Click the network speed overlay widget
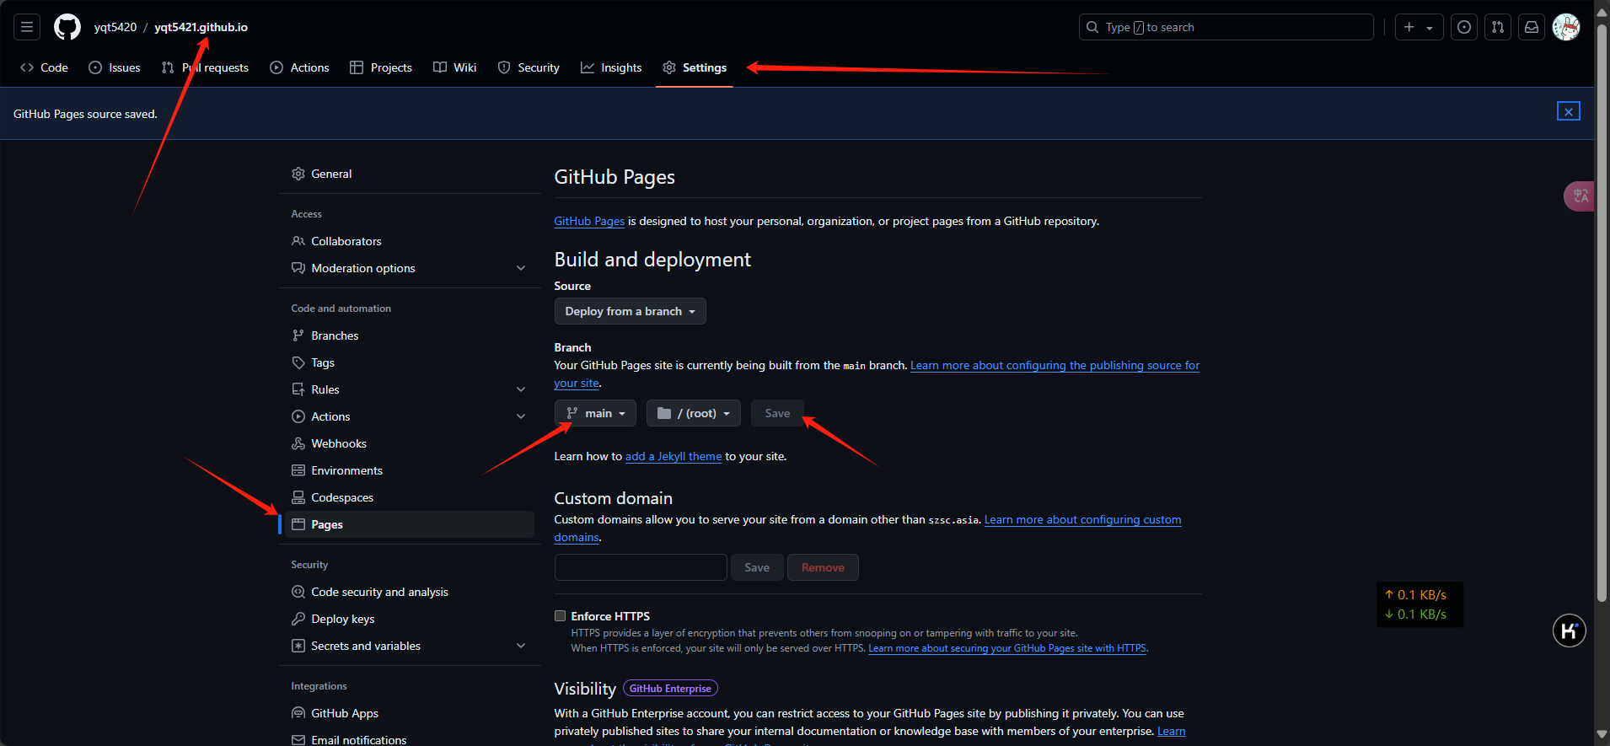The width and height of the screenshot is (1610, 746). click(x=1419, y=604)
